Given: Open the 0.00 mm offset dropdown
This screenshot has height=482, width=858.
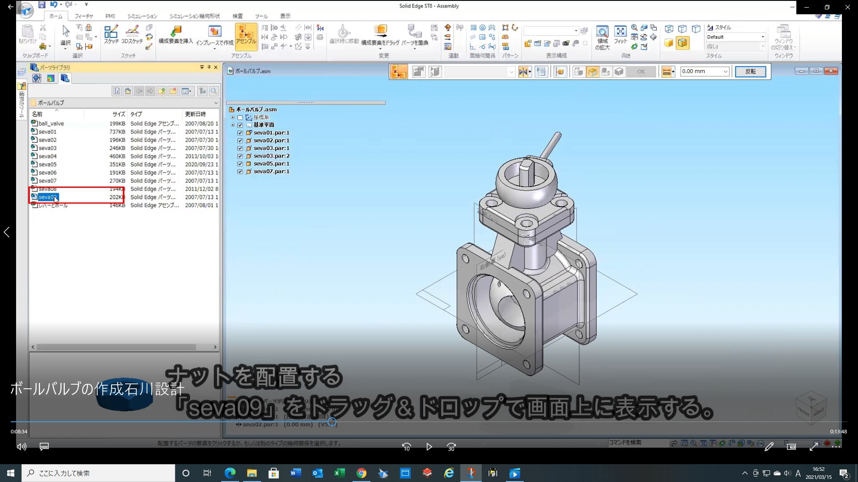Looking at the screenshot, I should coord(725,71).
